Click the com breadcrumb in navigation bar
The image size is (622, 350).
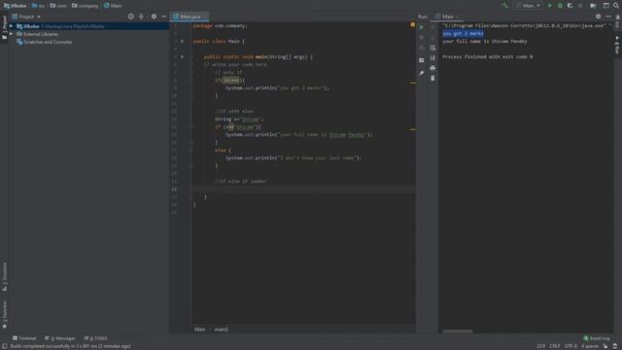click(58, 6)
